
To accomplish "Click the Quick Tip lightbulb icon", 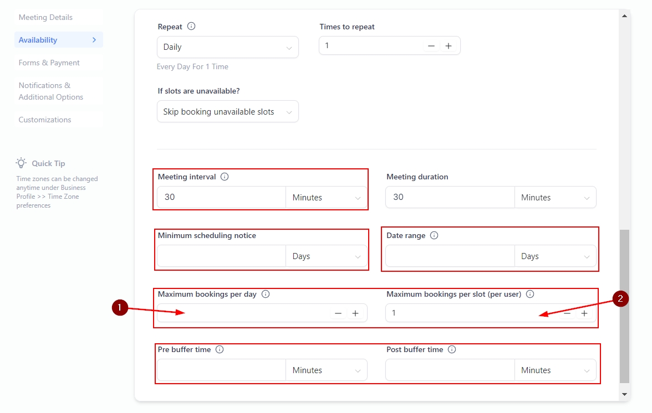I will coord(22,163).
